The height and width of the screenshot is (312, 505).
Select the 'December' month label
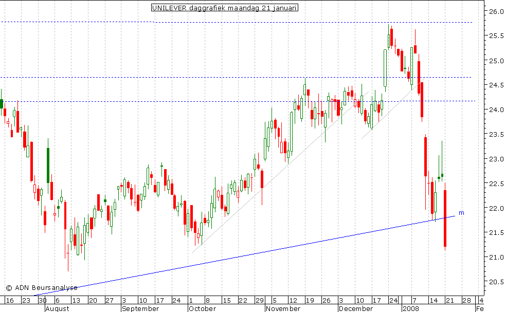point(356,308)
